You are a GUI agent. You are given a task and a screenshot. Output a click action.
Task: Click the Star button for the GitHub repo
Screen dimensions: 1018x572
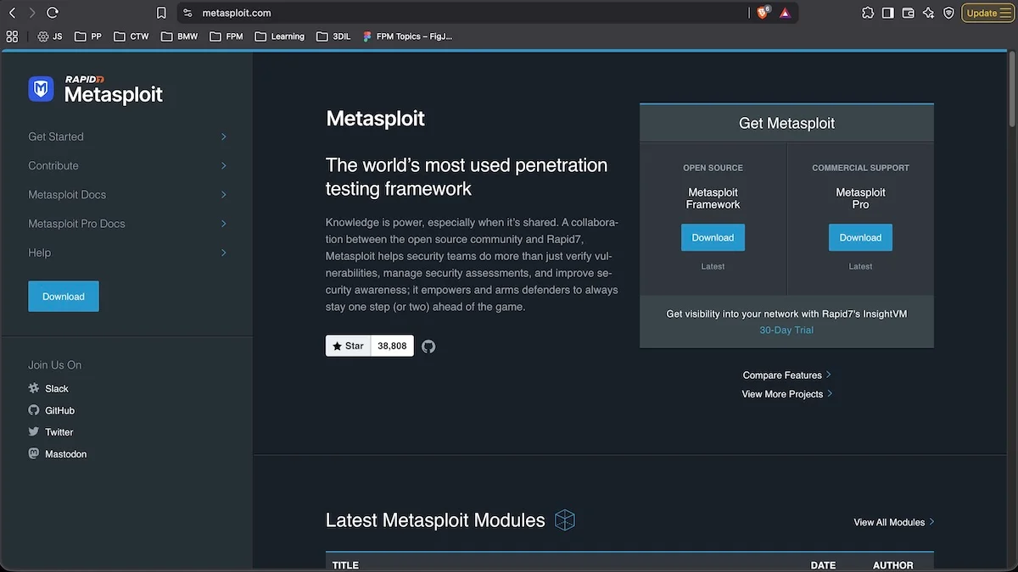(348, 346)
